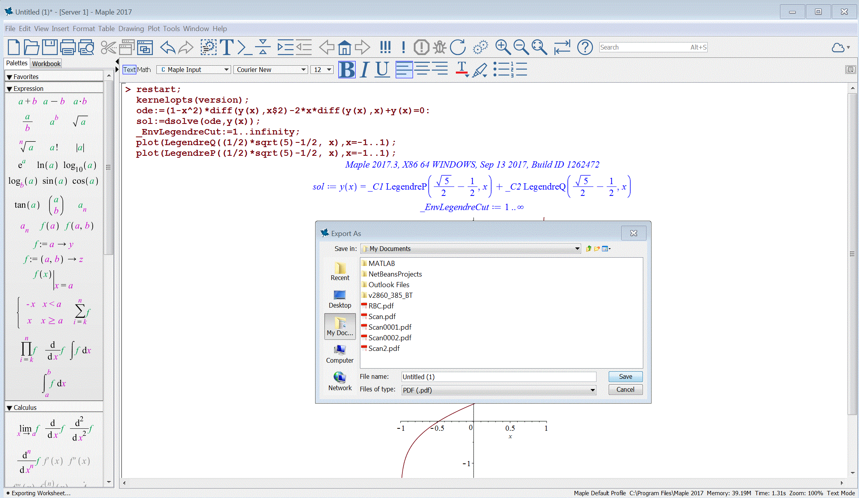
Task: Toggle italic formatting
Action: click(365, 70)
